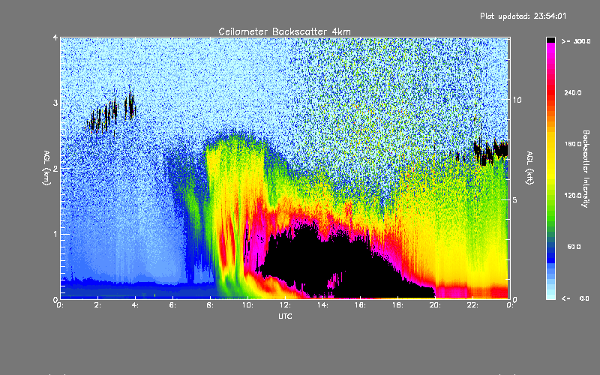
Task: Click the "Backscatter Intensity" colorbar label
Action: tap(586, 169)
